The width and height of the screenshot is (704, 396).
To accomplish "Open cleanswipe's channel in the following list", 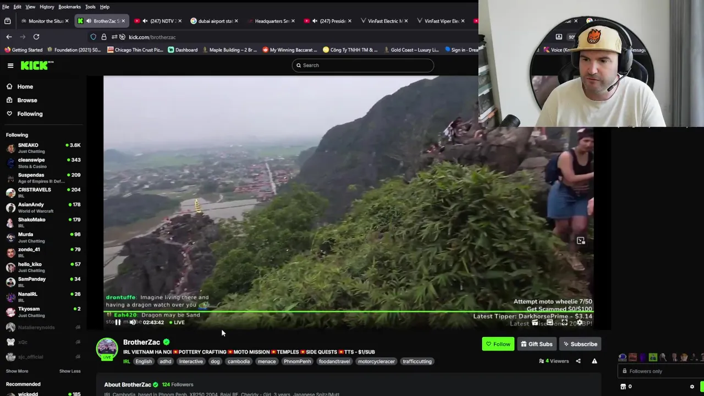I will tap(43, 163).
